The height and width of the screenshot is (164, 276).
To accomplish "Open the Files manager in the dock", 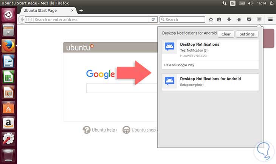I will point(8,30).
